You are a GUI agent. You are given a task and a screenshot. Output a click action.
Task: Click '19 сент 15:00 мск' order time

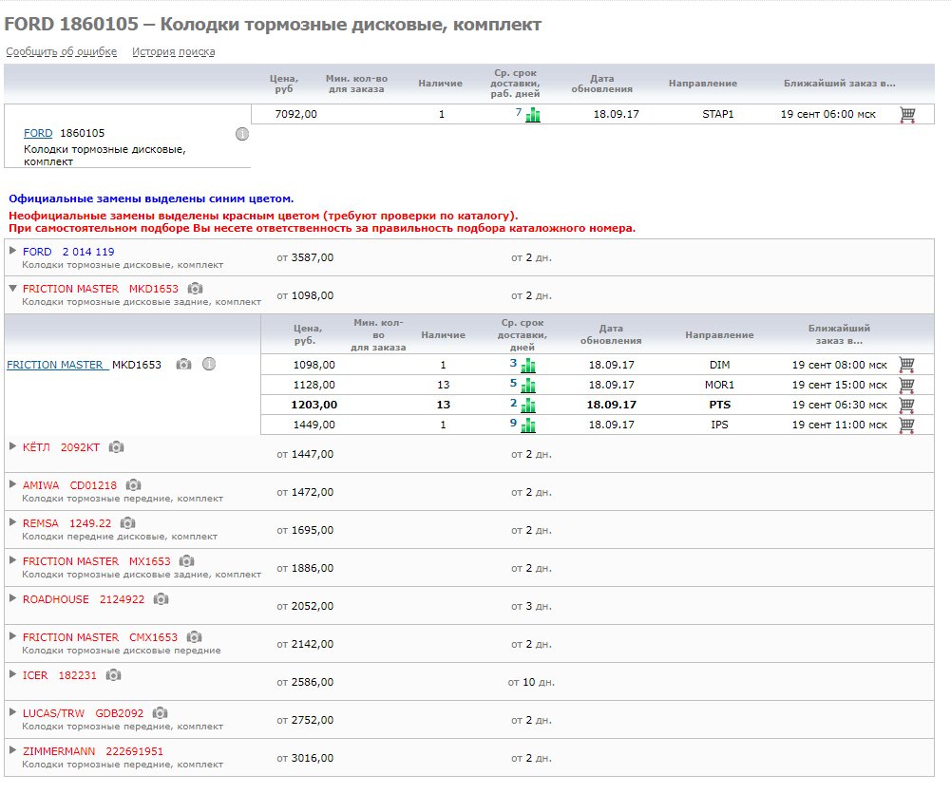(840, 385)
